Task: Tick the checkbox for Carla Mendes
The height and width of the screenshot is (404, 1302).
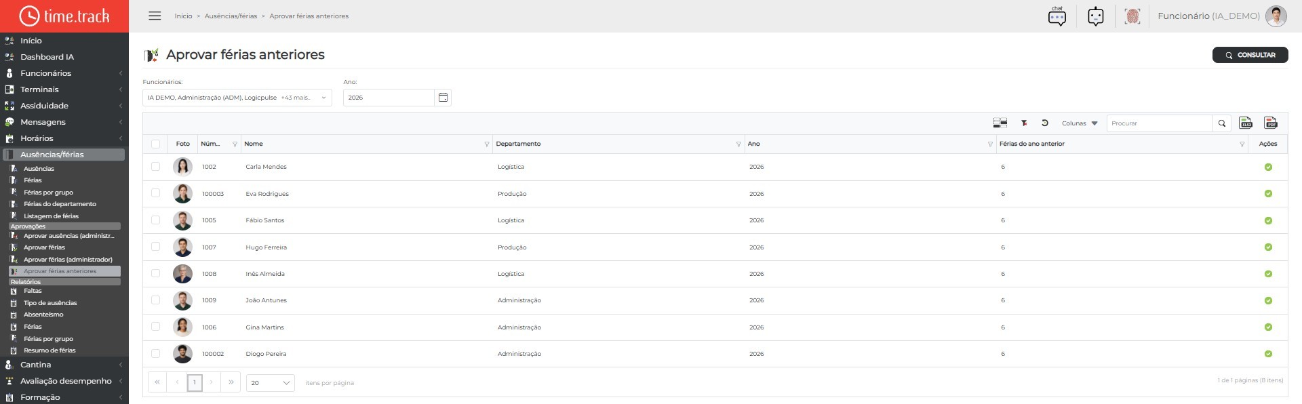Action: 156,167
